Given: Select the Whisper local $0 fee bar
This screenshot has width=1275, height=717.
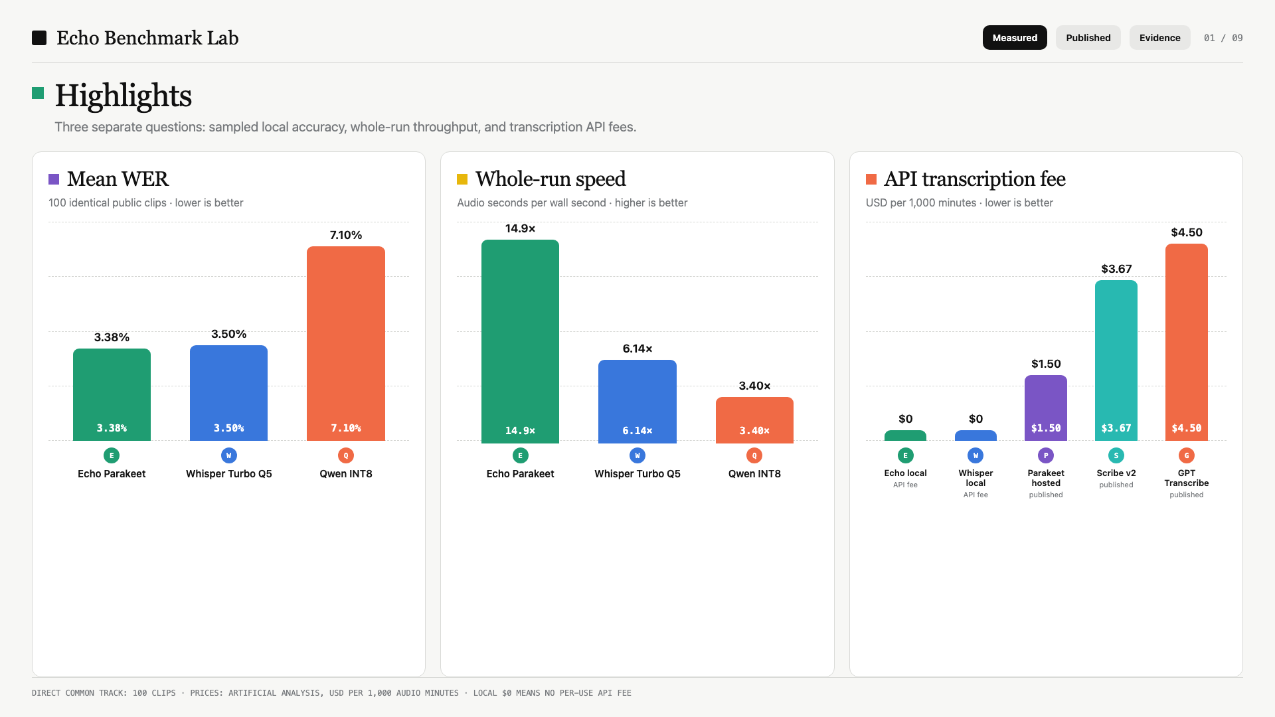Looking at the screenshot, I should (x=976, y=436).
